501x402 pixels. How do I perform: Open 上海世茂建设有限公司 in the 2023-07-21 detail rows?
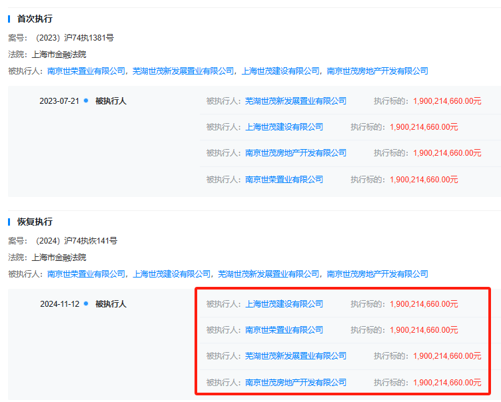click(x=284, y=127)
